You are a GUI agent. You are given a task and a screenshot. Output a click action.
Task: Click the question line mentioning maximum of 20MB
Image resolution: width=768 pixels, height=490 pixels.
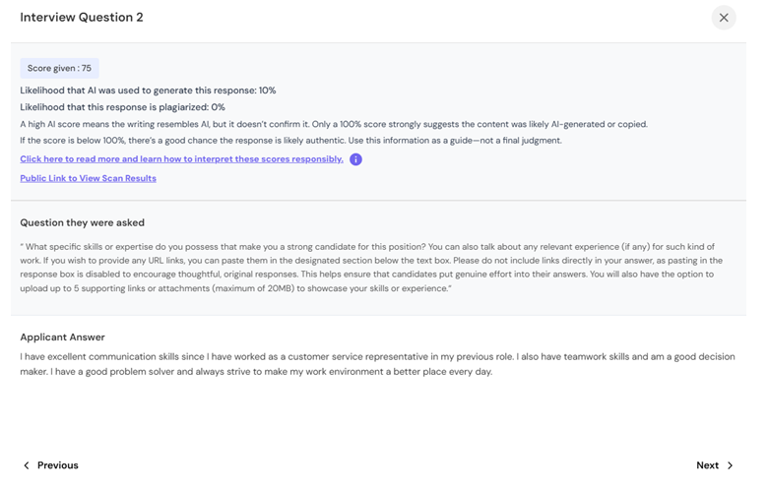pyautogui.click(x=235, y=288)
